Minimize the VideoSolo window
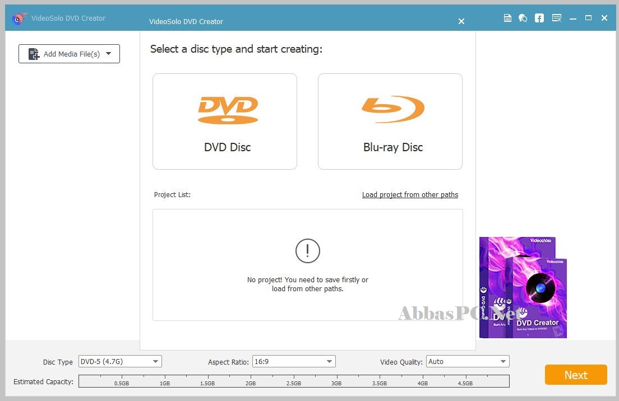This screenshot has height=401, width=619. [x=573, y=18]
